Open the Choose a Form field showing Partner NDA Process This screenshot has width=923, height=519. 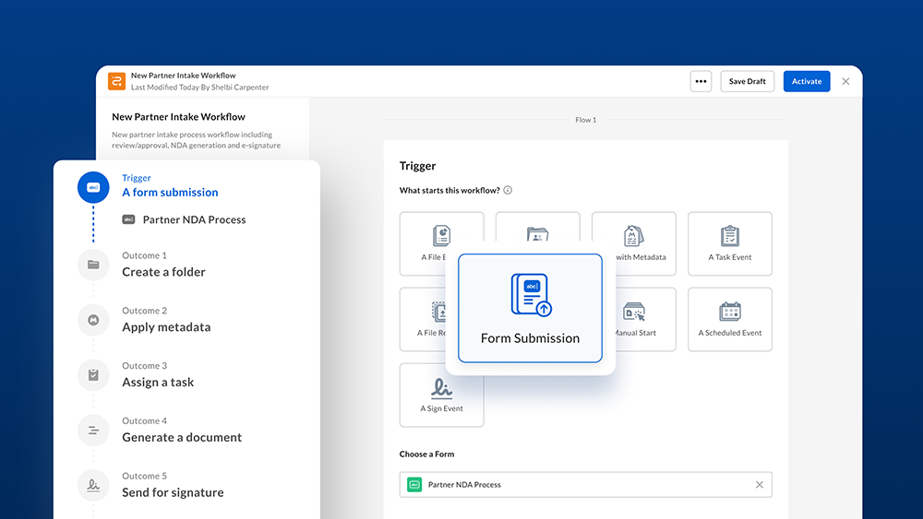tap(586, 485)
